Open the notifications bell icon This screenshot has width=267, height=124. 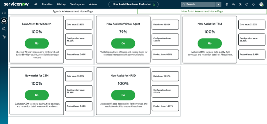tap(253, 4)
